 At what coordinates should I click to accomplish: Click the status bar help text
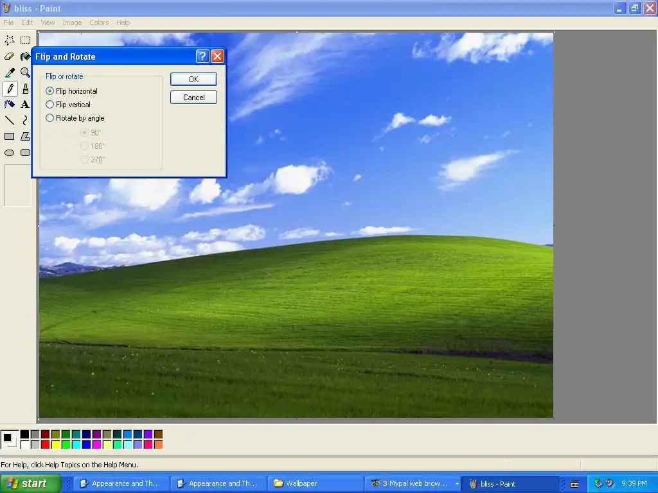69,465
